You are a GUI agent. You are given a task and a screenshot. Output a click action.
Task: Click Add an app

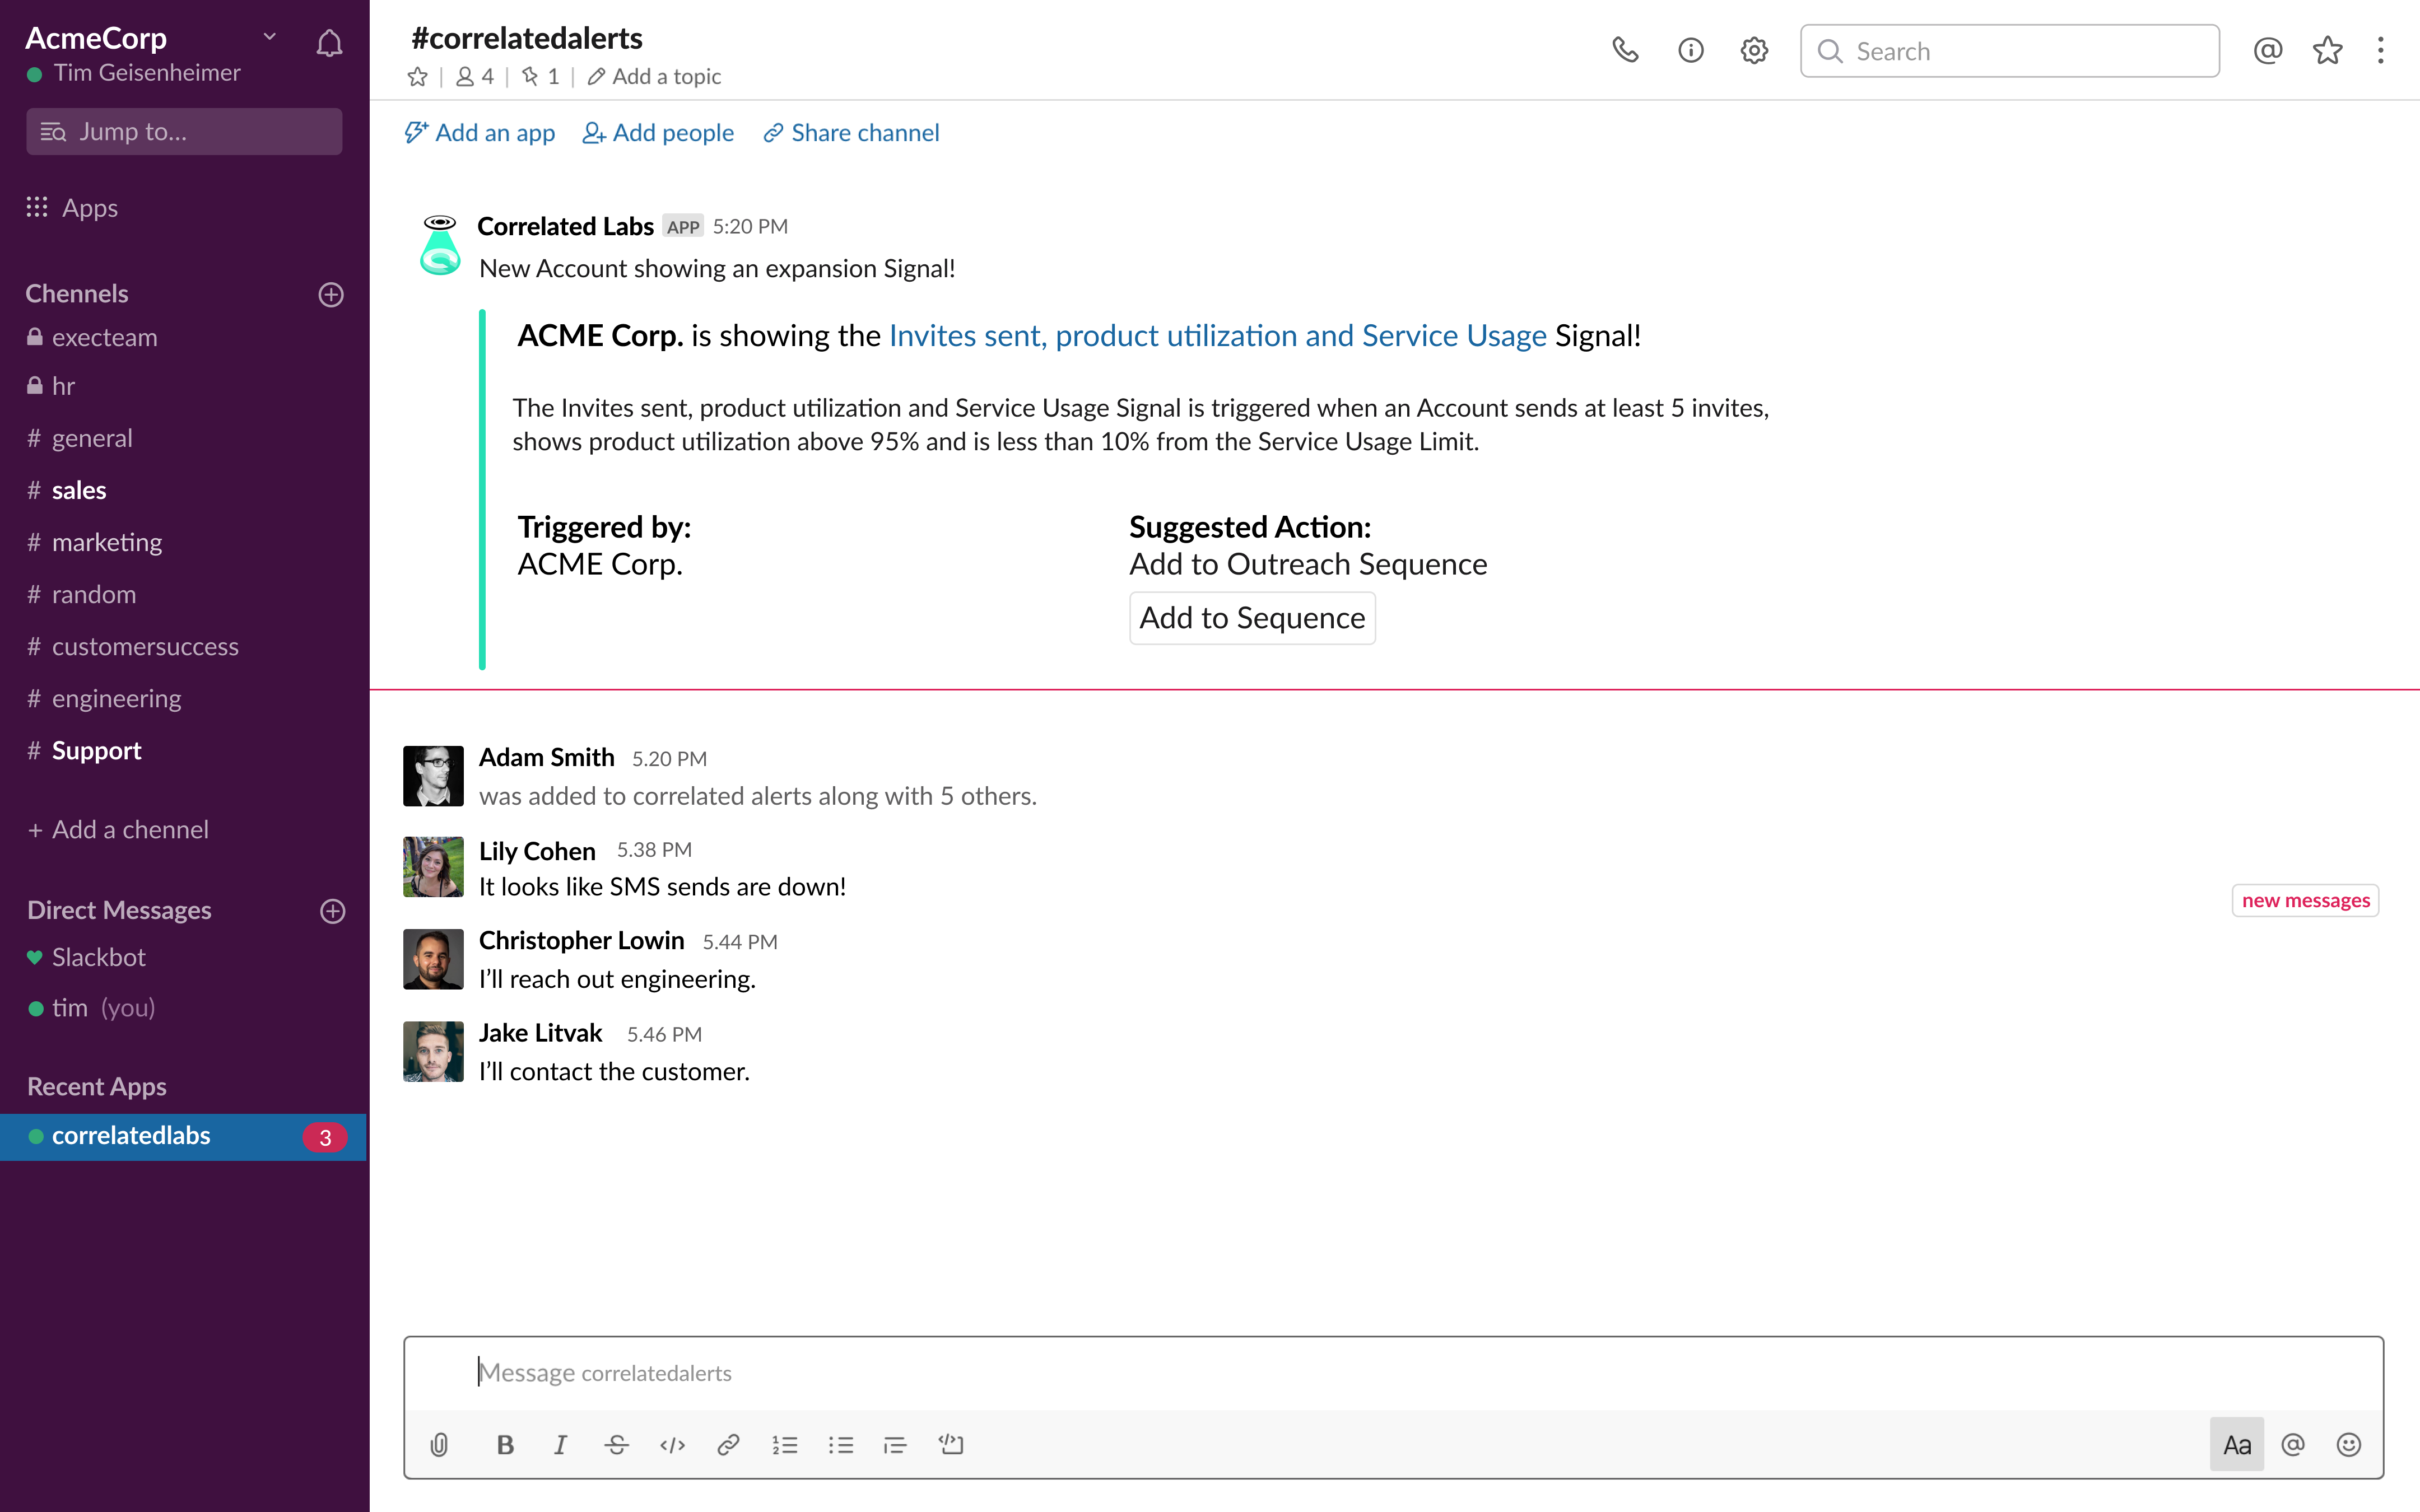[x=480, y=132]
